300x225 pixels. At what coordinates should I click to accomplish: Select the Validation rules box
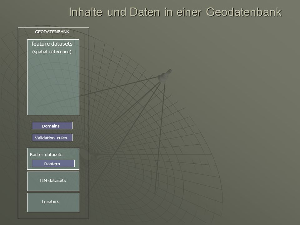click(x=52, y=137)
